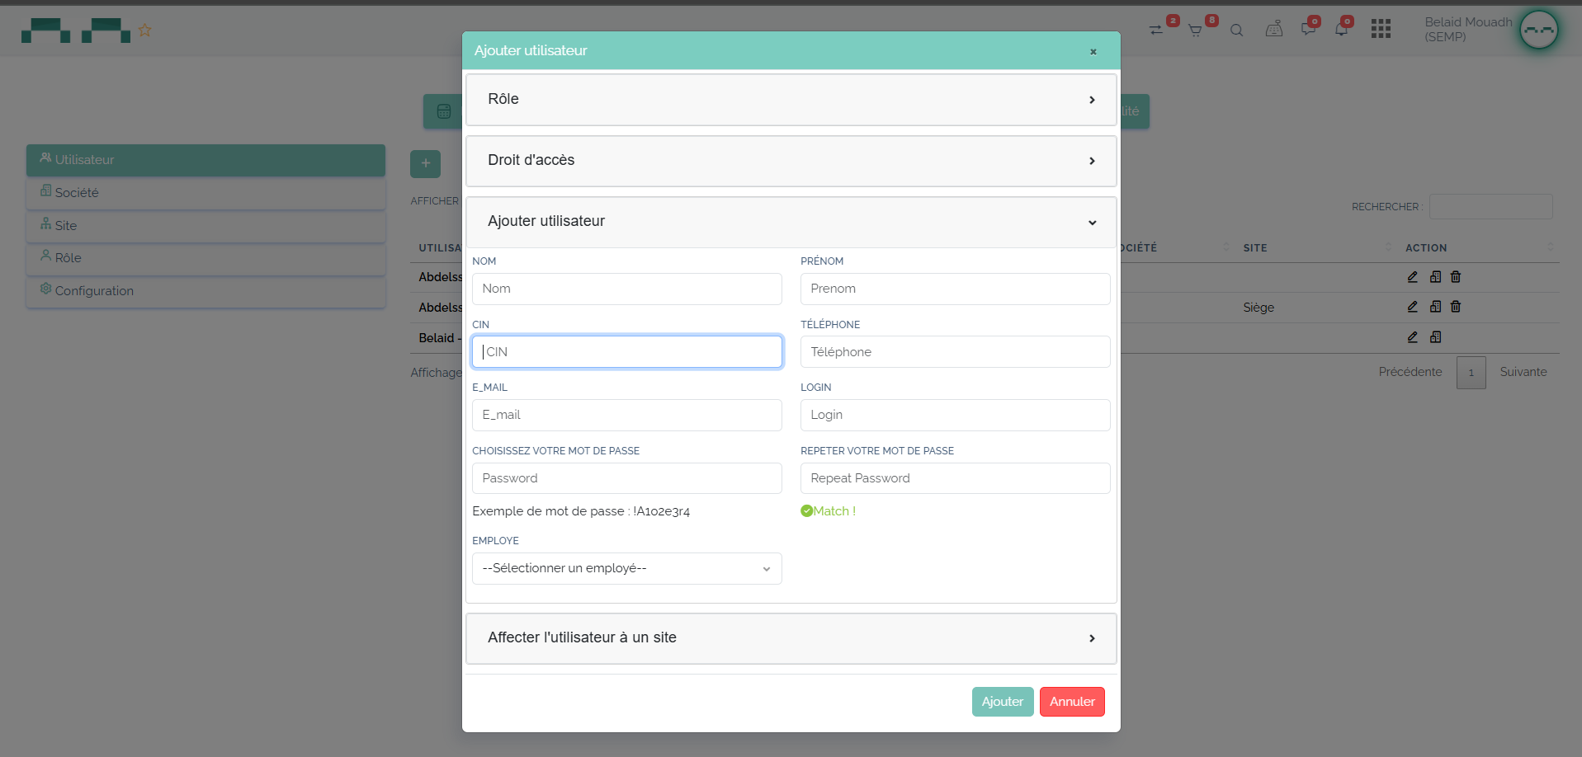The width and height of the screenshot is (1582, 757).
Task: Click the Login input field
Action: tap(955, 415)
